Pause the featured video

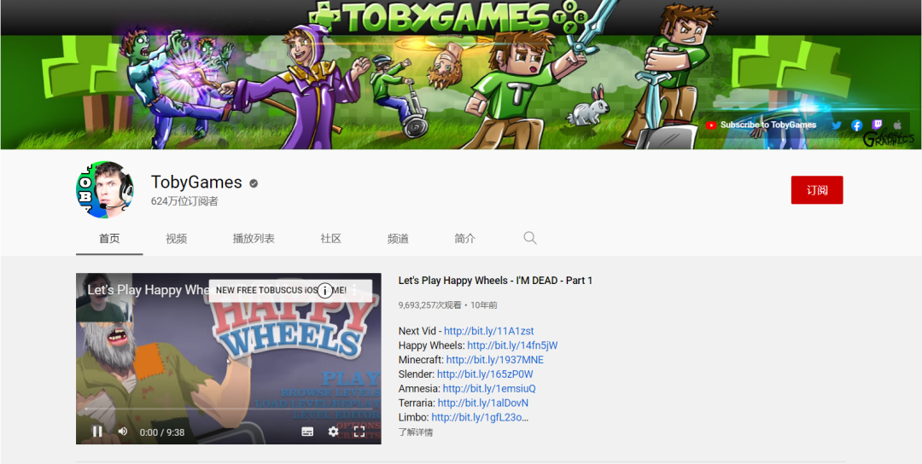pyautogui.click(x=97, y=432)
